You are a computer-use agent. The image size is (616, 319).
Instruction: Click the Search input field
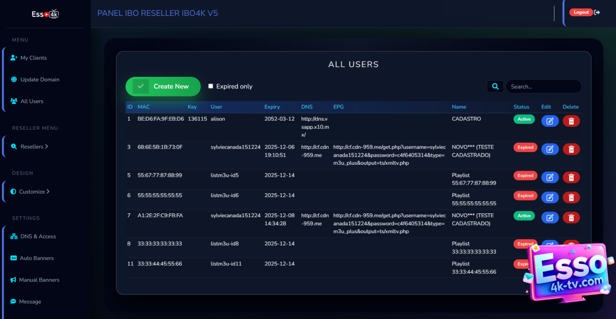pos(543,86)
